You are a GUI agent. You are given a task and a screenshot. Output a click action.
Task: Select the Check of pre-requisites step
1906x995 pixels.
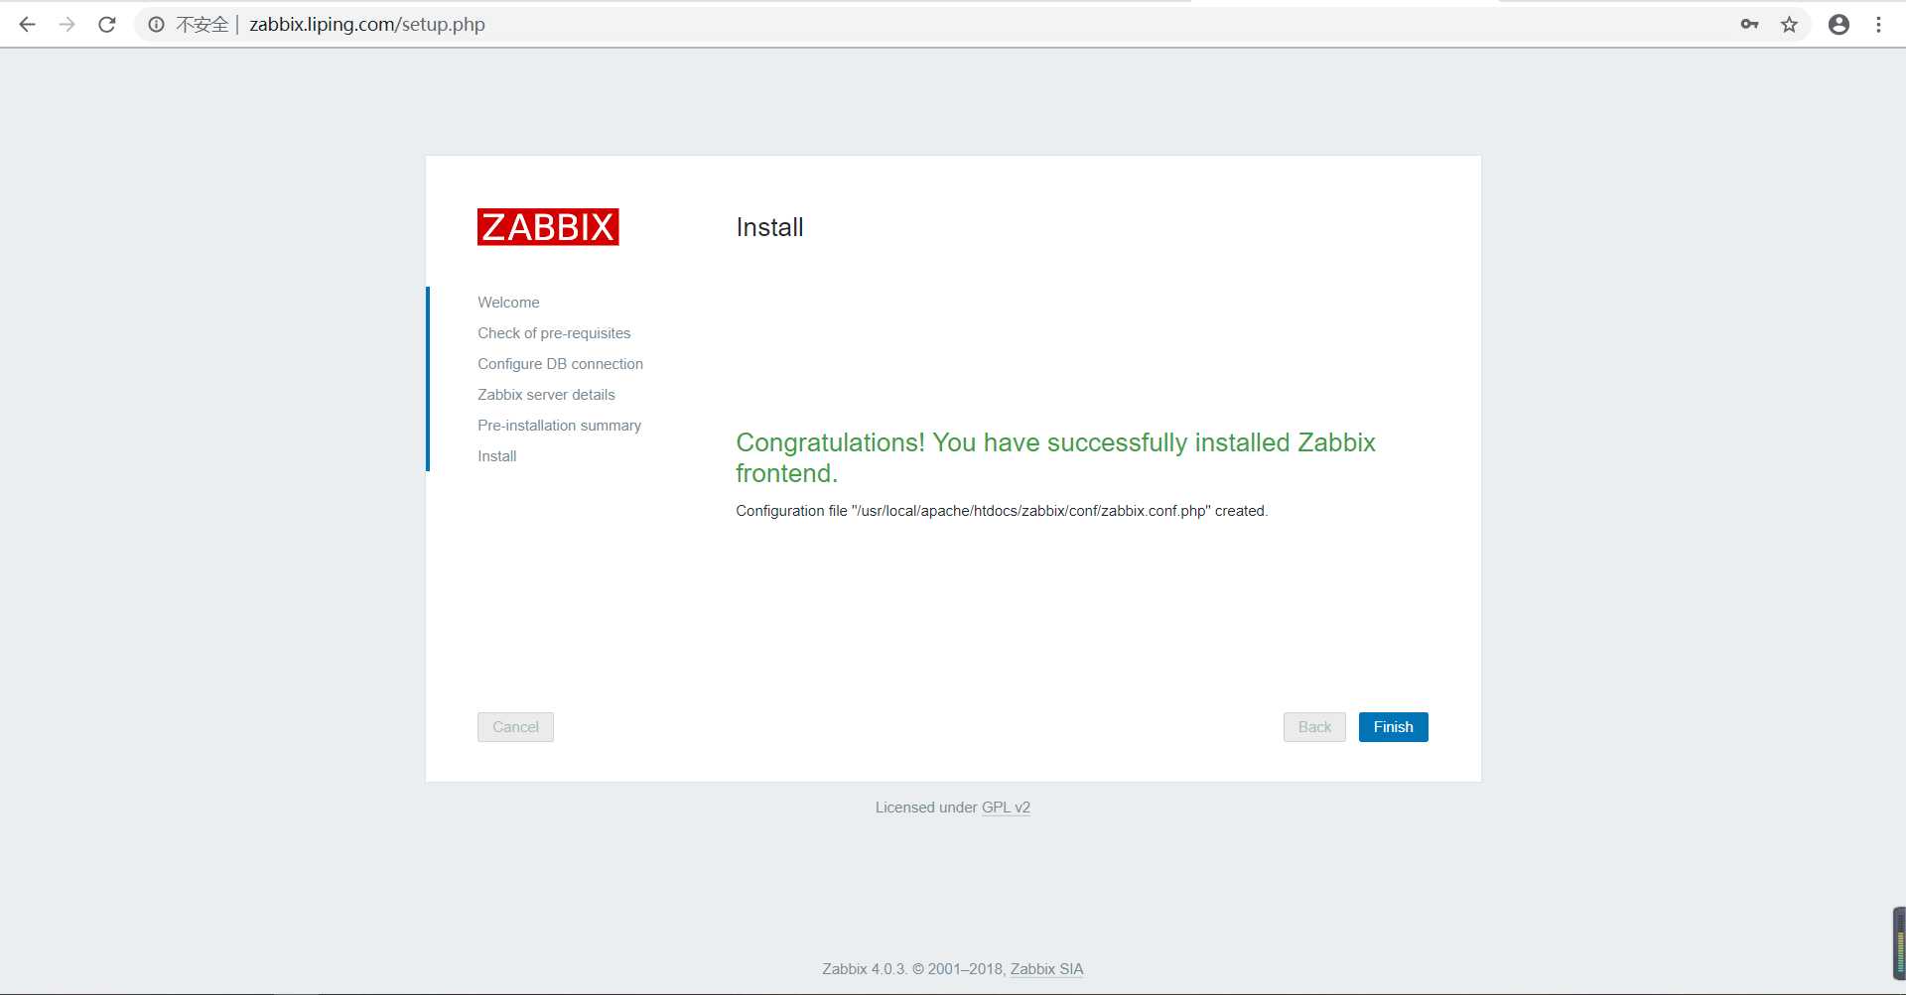(x=554, y=333)
